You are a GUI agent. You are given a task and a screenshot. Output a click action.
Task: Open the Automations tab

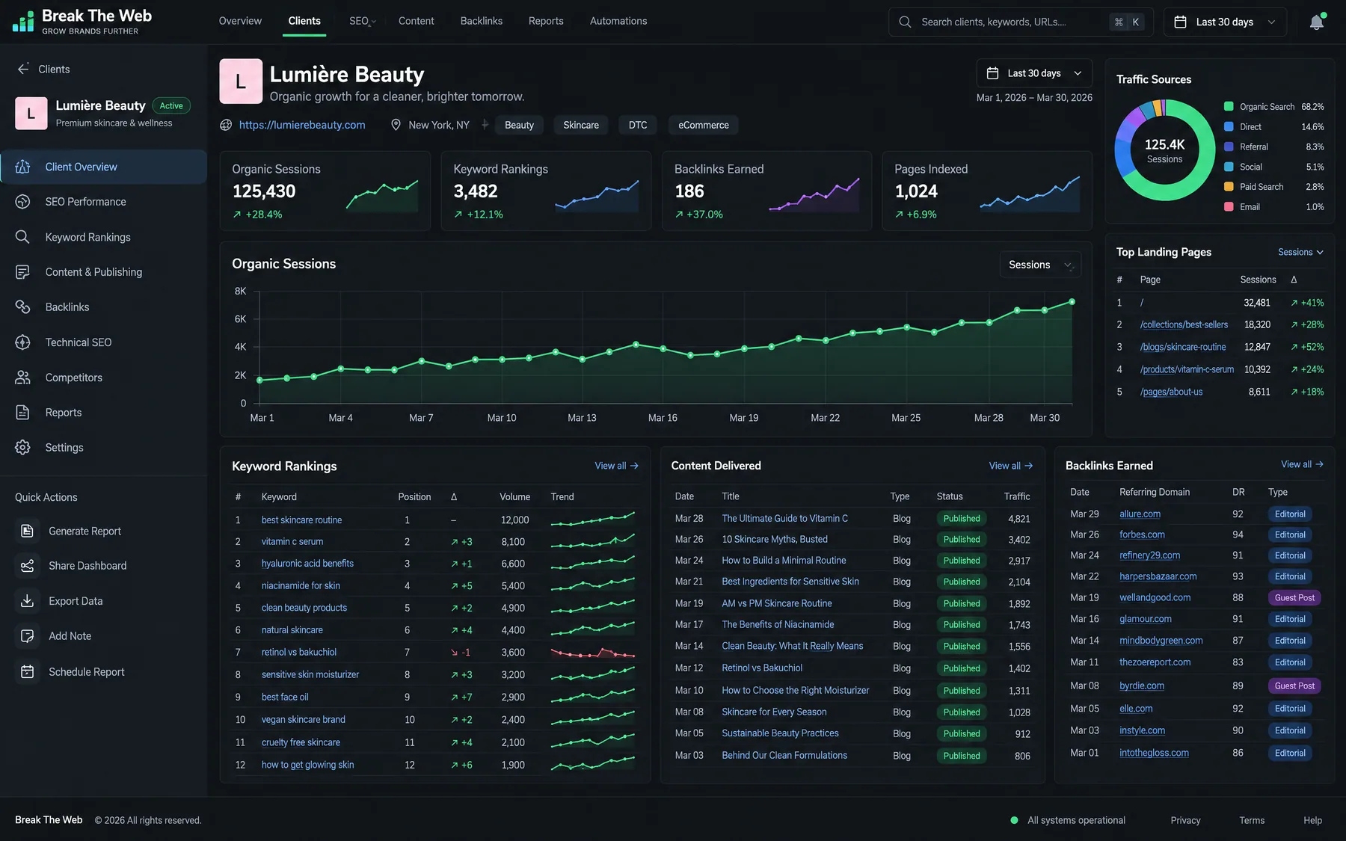[x=618, y=21]
